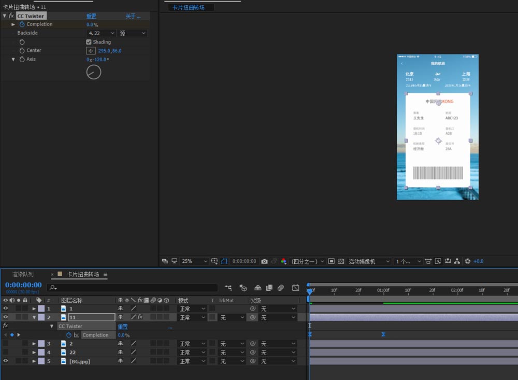This screenshot has height=380, width=518.
Task: Open the graph editor icon
Action: [x=296, y=288]
